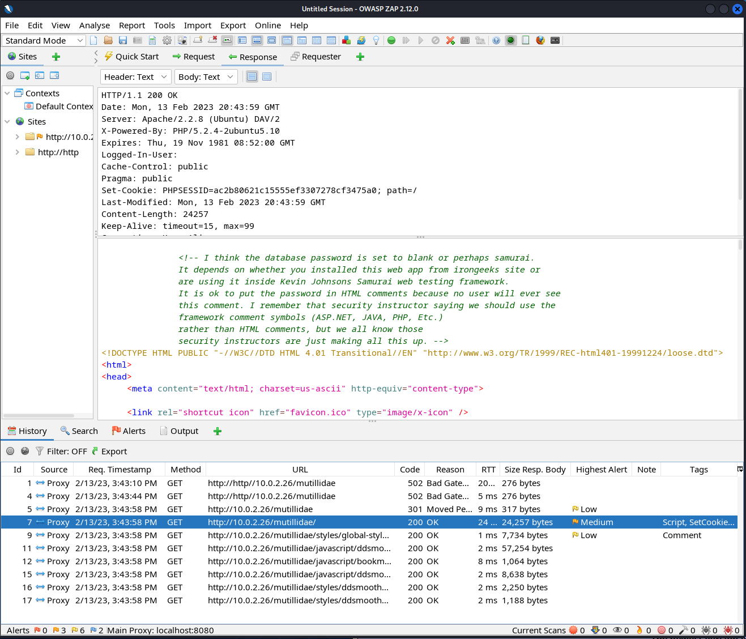
Task: Open the Options gear icon
Action: pyautogui.click(x=167, y=40)
